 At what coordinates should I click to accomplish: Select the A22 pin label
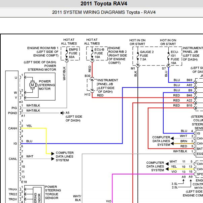189,100
